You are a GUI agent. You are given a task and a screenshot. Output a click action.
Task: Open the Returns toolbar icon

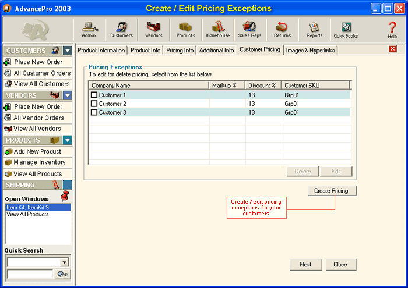(x=282, y=30)
